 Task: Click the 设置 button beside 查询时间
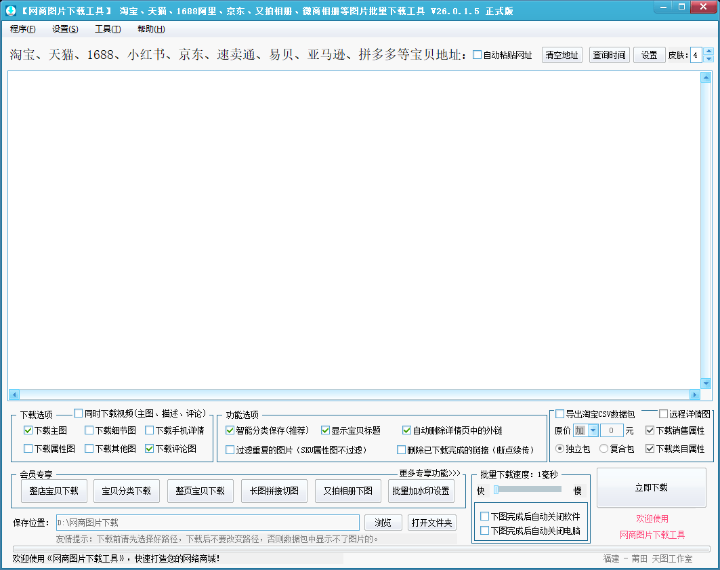coord(649,55)
